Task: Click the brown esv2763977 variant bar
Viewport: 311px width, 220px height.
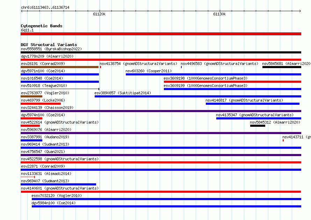Action: click(x=31, y=96)
